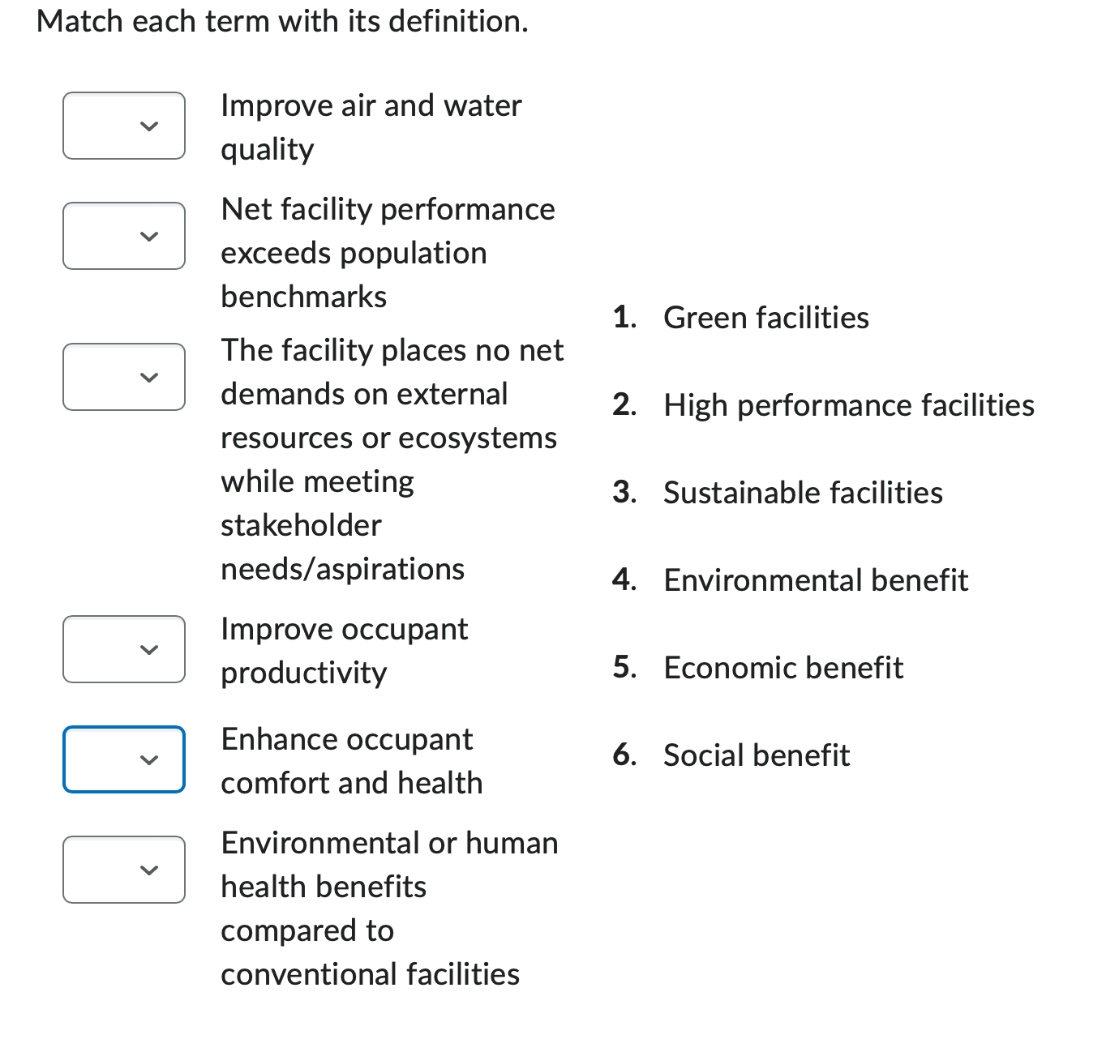Select the 'Social benefit' list entry
The width and height of the screenshot is (1119, 1052).
click(756, 755)
